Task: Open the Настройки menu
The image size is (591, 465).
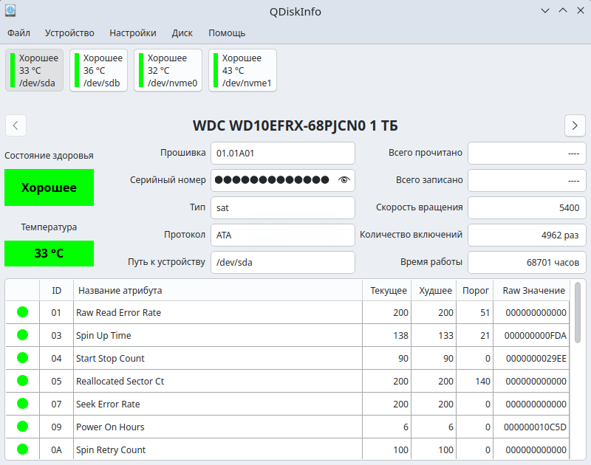Action: pyautogui.click(x=132, y=32)
